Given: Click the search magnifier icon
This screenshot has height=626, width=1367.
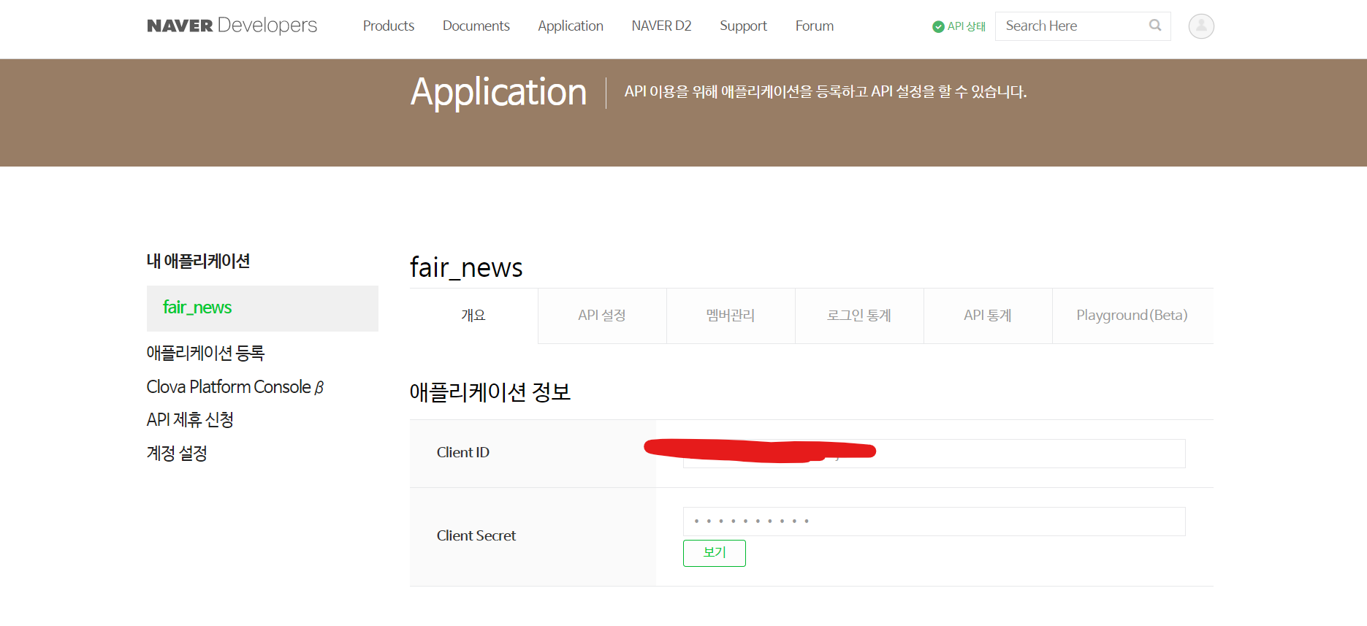Looking at the screenshot, I should (1155, 26).
